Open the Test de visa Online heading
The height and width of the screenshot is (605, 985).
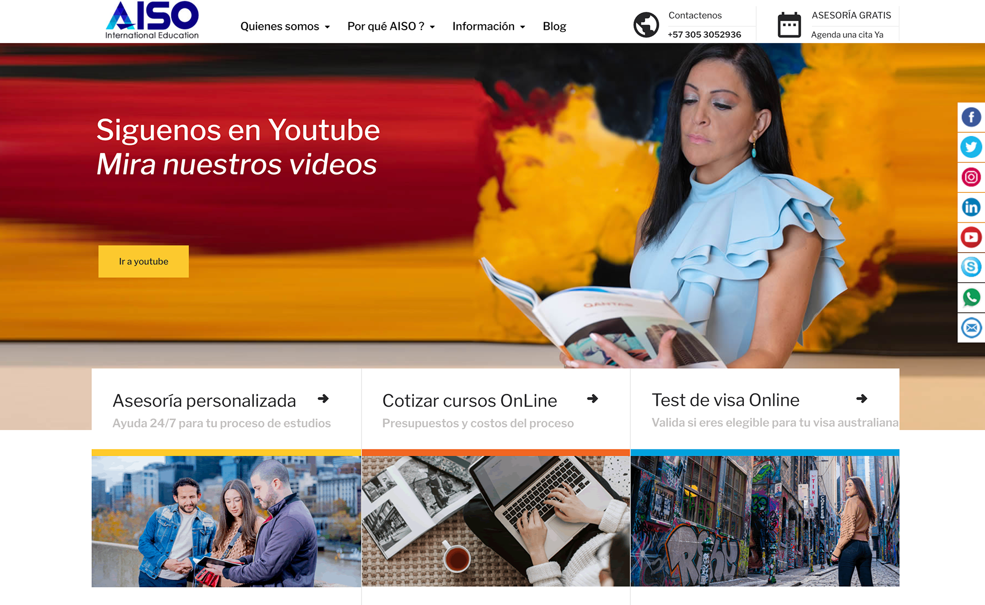pos(725,400)
